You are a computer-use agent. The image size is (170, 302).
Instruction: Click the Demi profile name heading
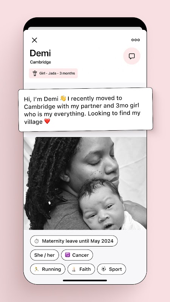pos(40,53)
